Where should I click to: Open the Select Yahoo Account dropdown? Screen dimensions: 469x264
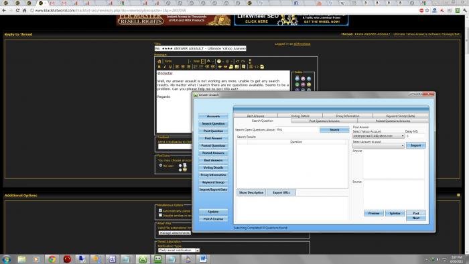[379, 136]
